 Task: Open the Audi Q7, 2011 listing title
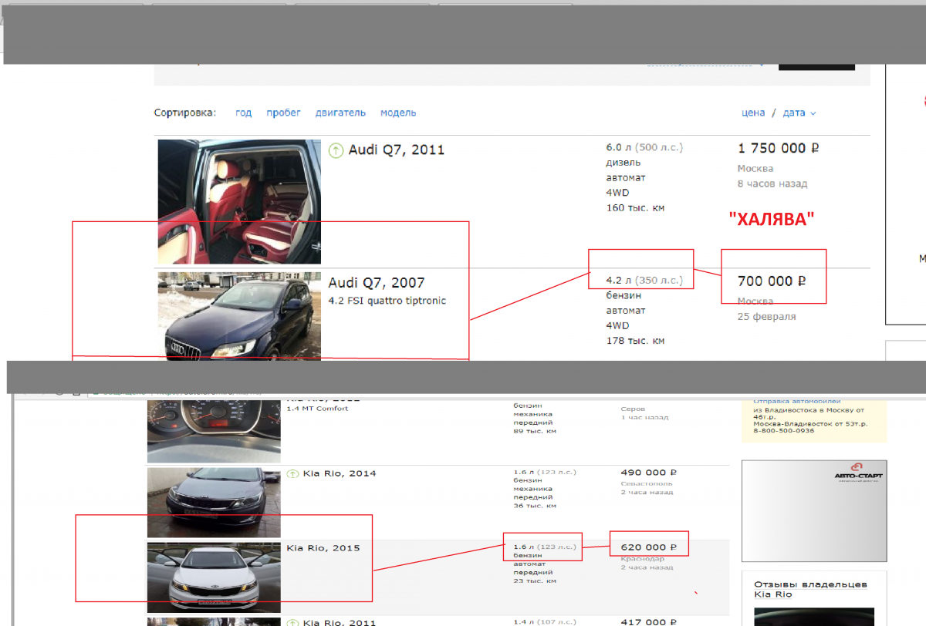click(397, 150)
